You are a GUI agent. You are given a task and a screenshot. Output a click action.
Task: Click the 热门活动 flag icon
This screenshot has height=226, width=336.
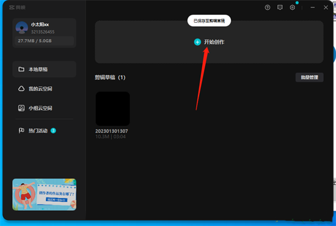point(21,131)
